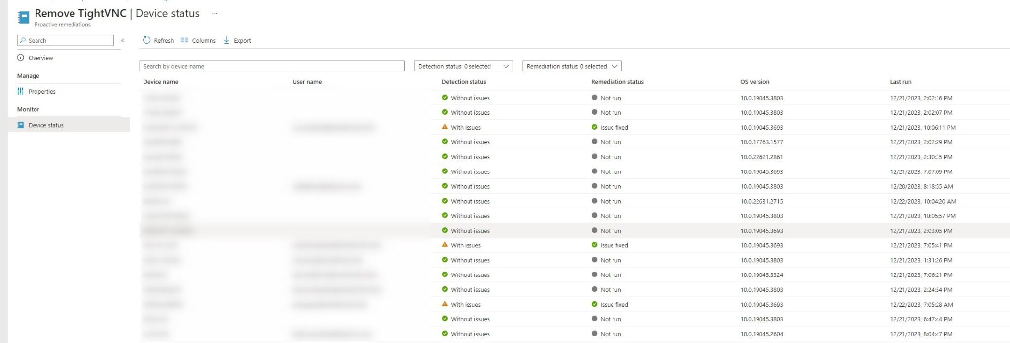Collapse the side menu with the double chevron
Viewport: 1010px width, 343px height.
tap(123, 41)
